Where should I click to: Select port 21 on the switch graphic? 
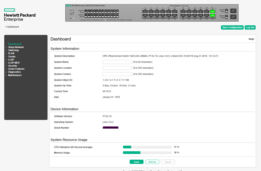click(207, 11)
